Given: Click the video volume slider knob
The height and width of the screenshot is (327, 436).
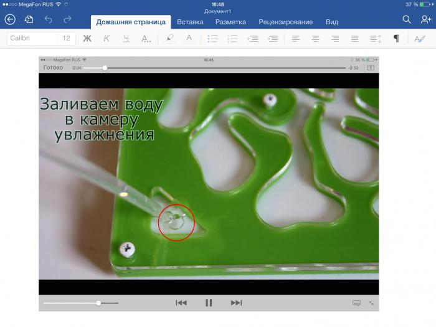Looking at the screenshot, I should click(x=98, y=303).
